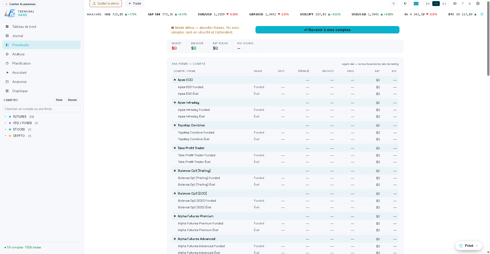This screenshot has height=254, width=490.
Task: Click the Anatomie sidebar icon
Action: click(x=7, y=82)
